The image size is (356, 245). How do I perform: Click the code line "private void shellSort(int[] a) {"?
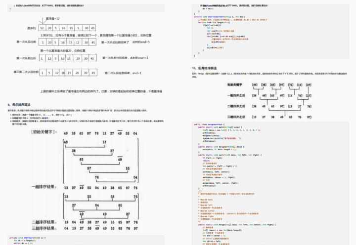click(x=28, y=238)
